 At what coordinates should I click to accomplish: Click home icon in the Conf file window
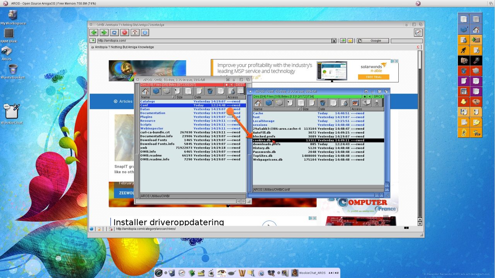tap(258, 103)
